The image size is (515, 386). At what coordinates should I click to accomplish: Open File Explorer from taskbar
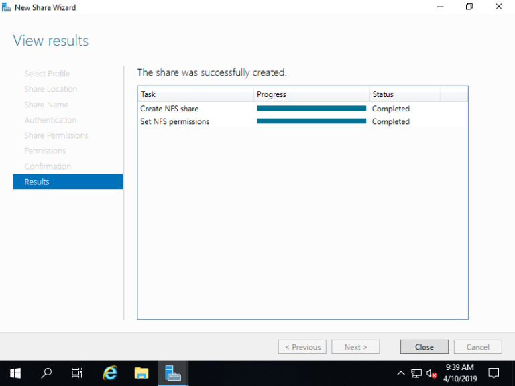pos(141,373)
